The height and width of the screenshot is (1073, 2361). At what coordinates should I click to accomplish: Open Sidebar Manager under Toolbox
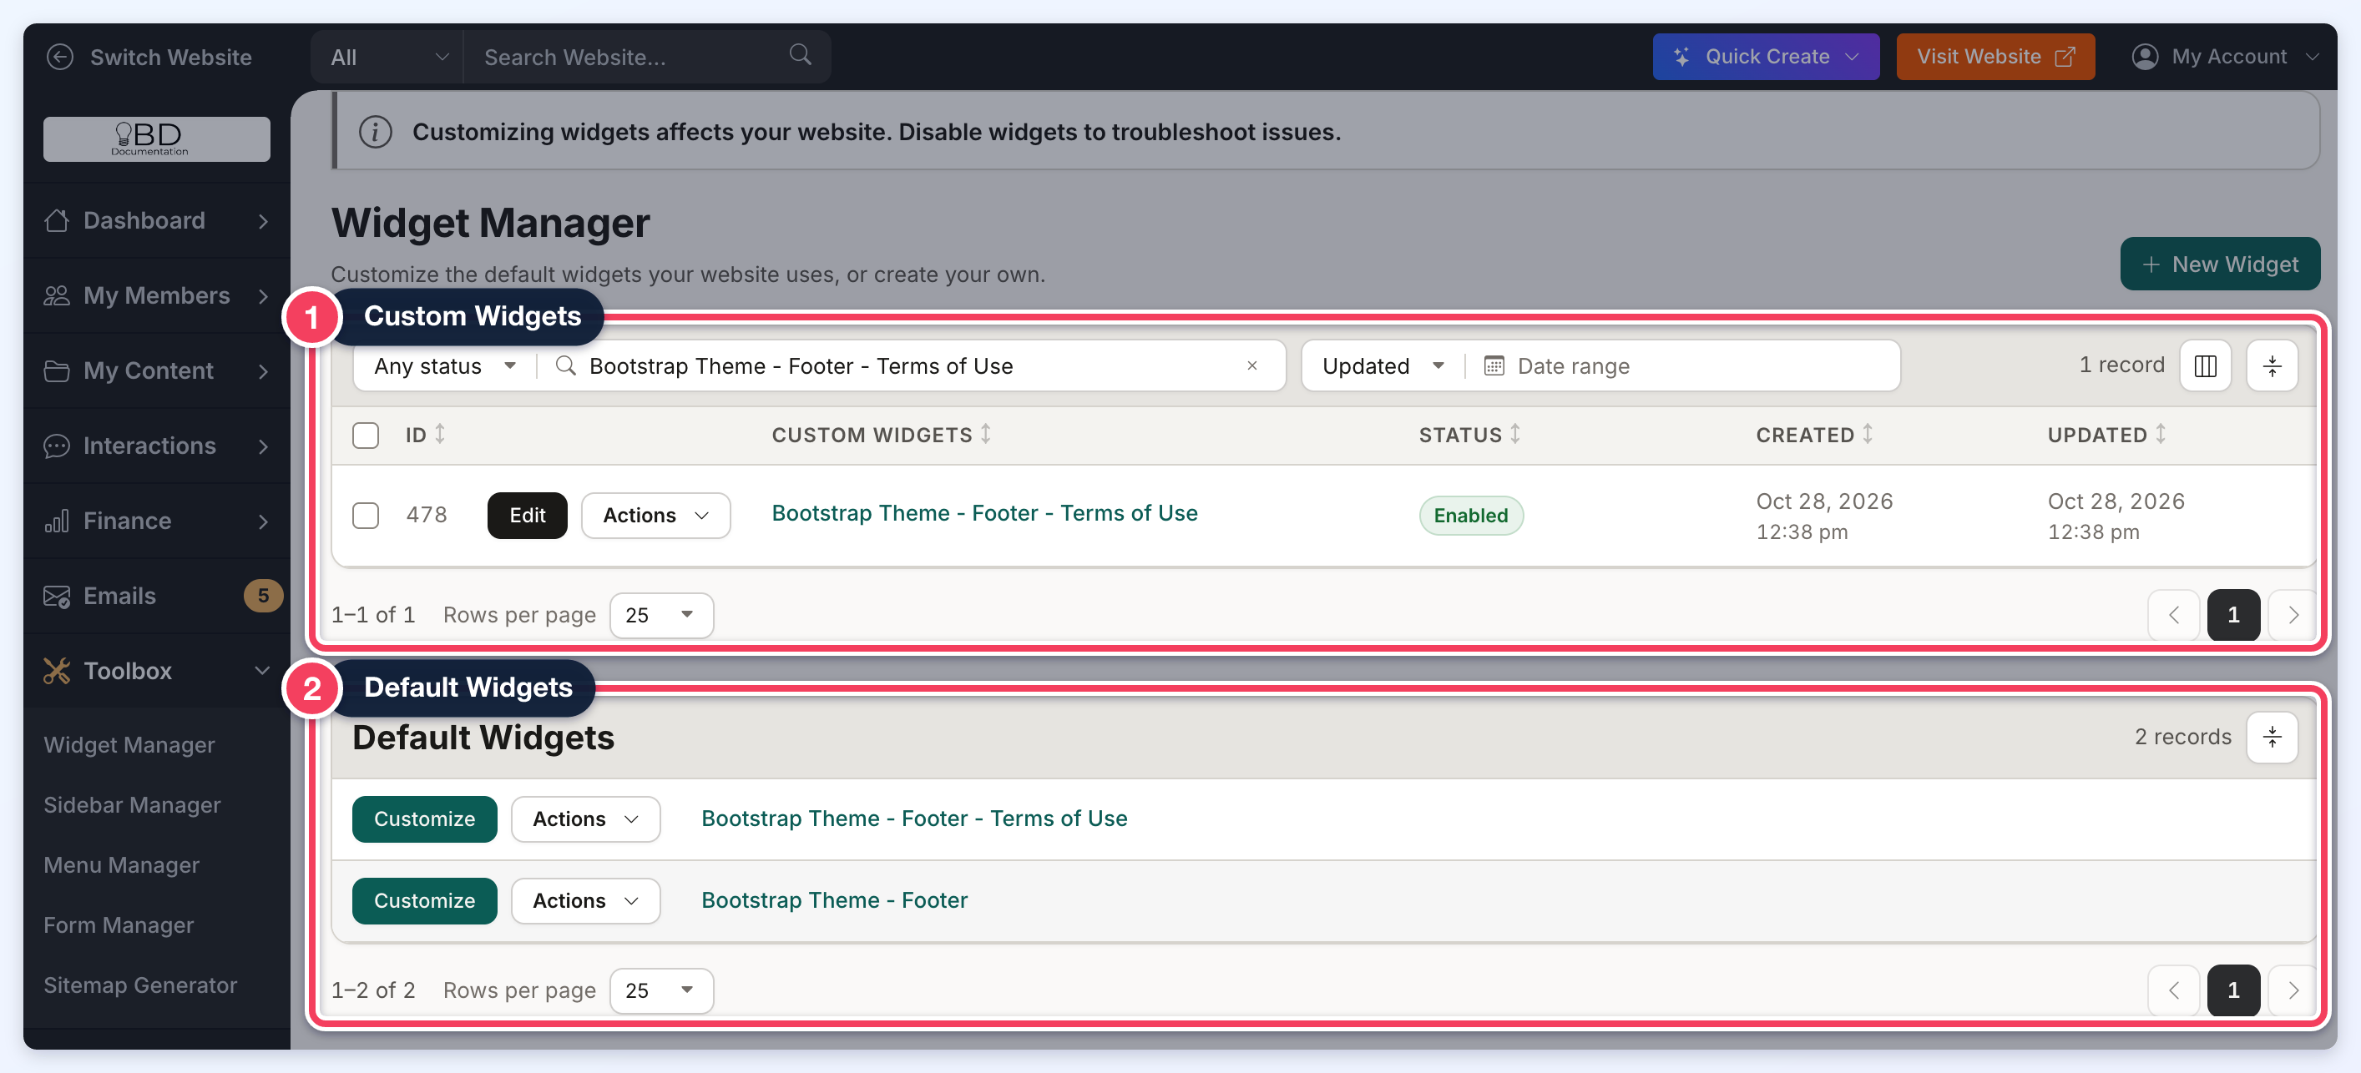coord(132,805)
